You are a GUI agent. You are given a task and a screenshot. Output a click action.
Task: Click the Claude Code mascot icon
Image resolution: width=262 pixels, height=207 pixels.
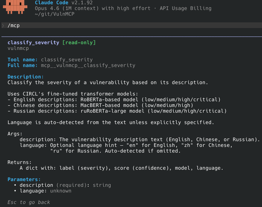[15, 7]
